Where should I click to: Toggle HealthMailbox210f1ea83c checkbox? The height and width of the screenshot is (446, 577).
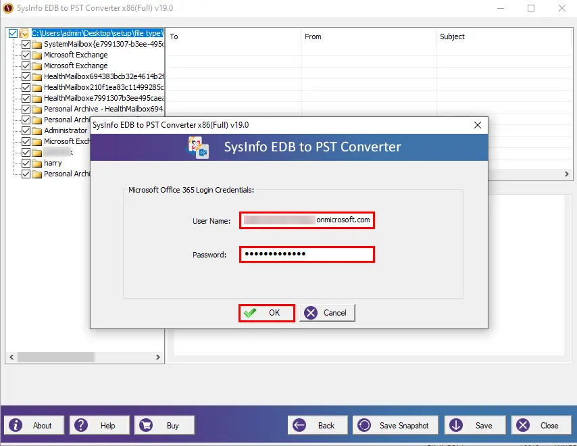[x=26, y=88]
